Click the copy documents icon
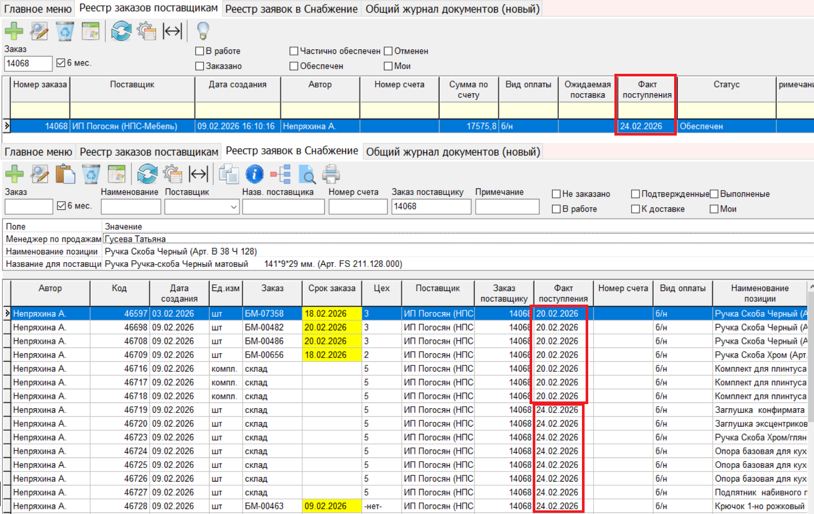Screen dimensions: 814x514 click(229, 174)
